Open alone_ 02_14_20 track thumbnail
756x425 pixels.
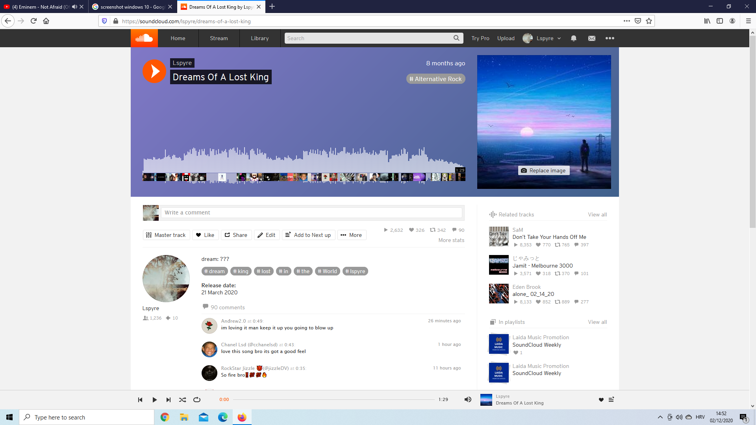click(499, 294)
